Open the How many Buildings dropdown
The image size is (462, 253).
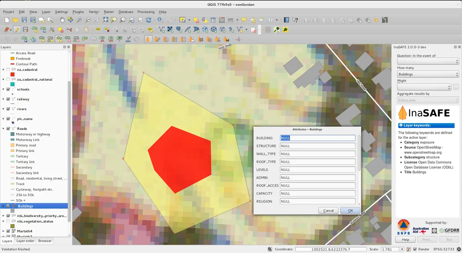[427, 74]
